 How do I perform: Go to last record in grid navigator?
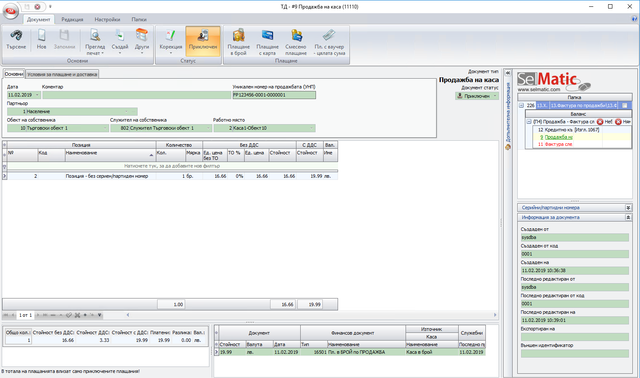pos(45,315)
